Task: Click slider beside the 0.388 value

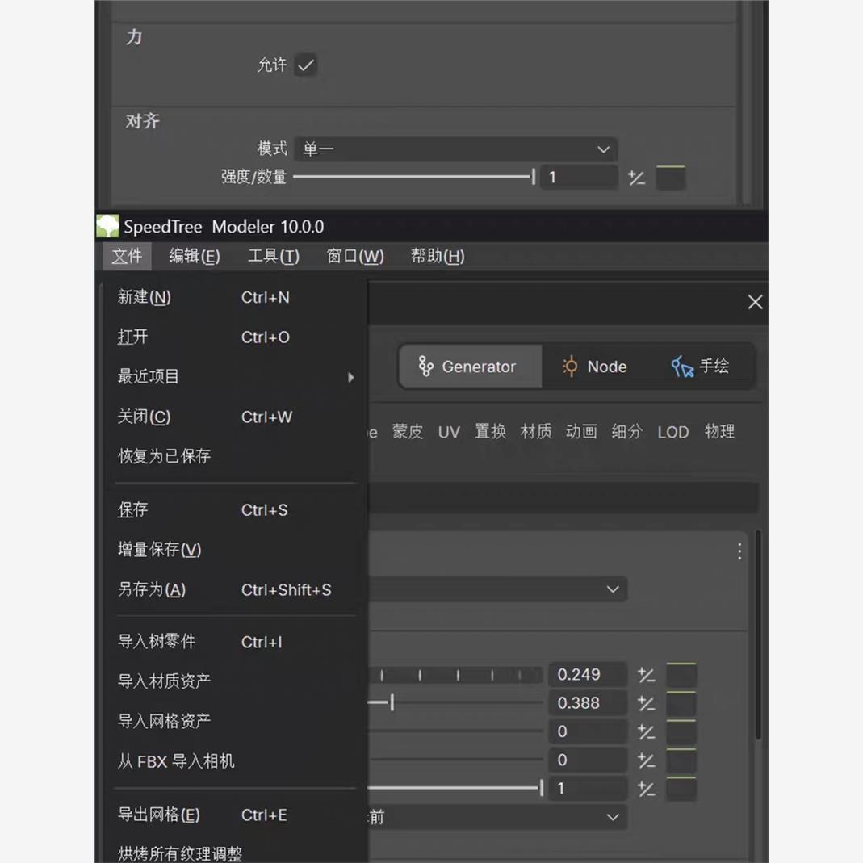Action: (455, 703)
